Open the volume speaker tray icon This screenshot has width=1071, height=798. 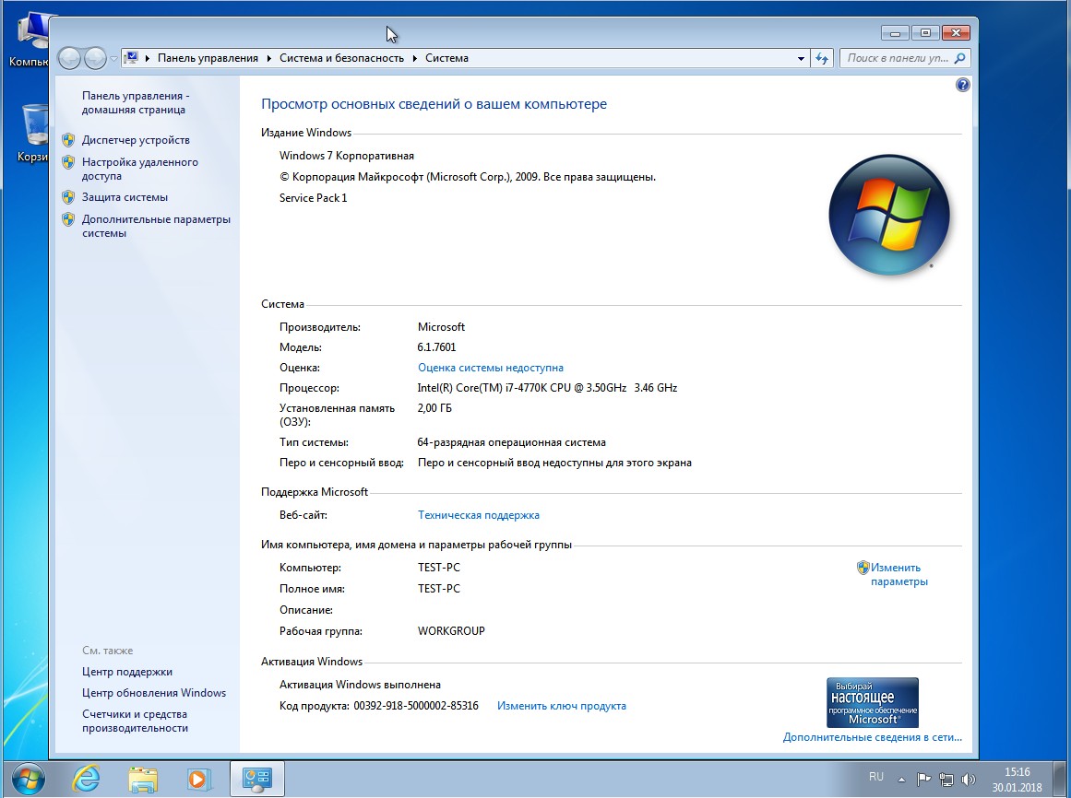click(x=968, y=779)
